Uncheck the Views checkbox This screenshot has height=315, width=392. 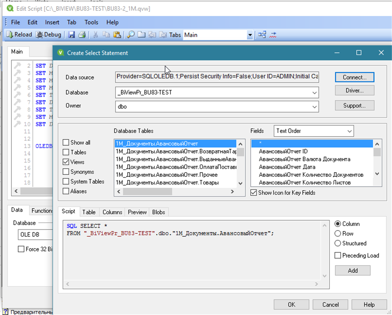click(x=66, y=162)
